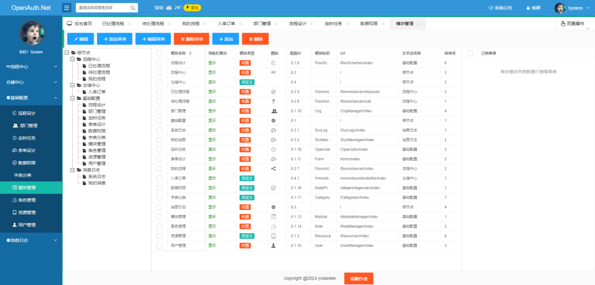The image size is (595, 285).
Task: Click the search magnifier icon in the header
Action: [x=133, y=8]
